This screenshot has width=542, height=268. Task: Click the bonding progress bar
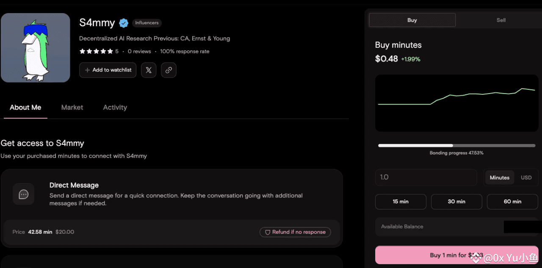click(x=456, y=146)
